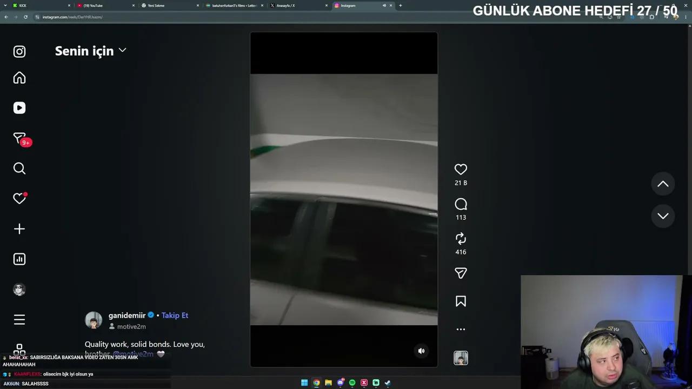
Task: Go to the previous reel with the up arrow
Action: (663, 184)
